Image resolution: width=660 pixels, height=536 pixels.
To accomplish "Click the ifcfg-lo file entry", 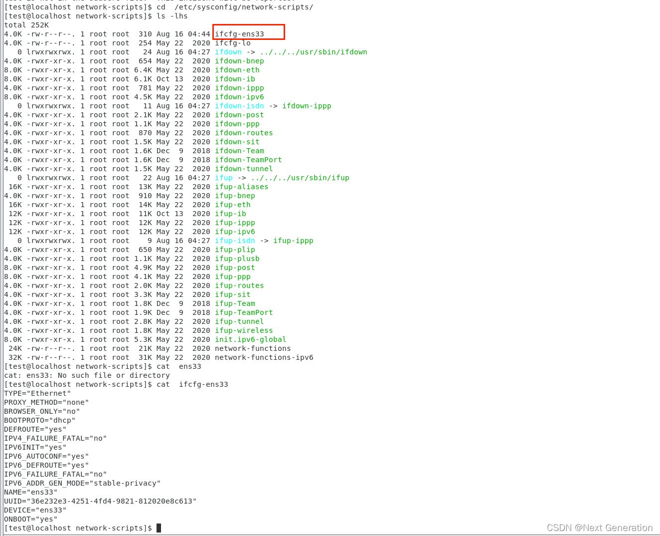I will click(x=232, y=43).
